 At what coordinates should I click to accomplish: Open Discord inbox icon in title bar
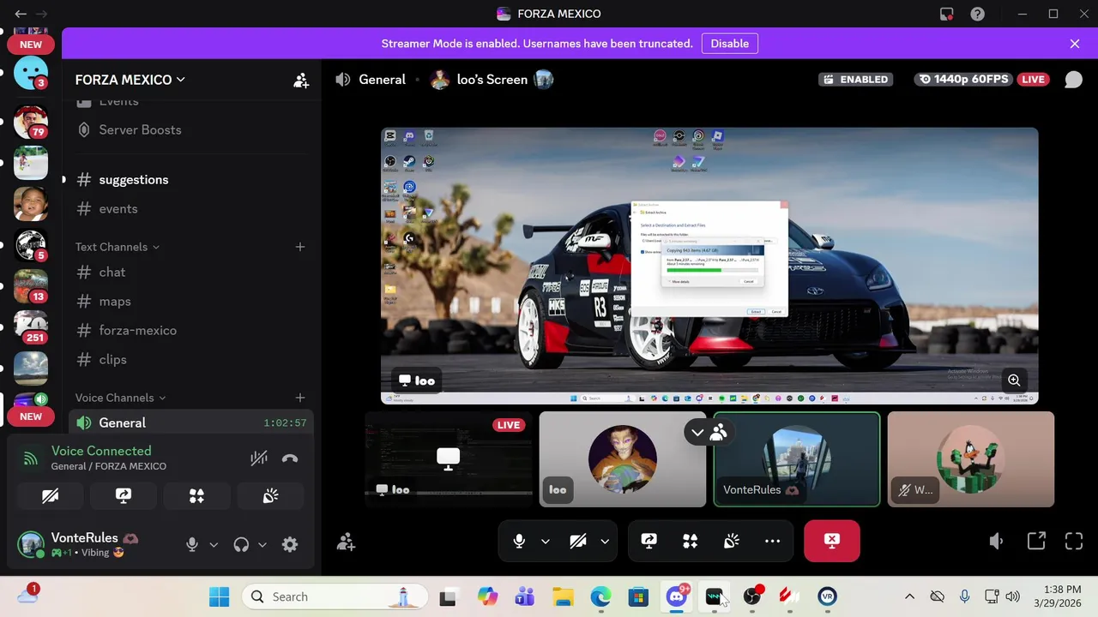tap(947, 14)
